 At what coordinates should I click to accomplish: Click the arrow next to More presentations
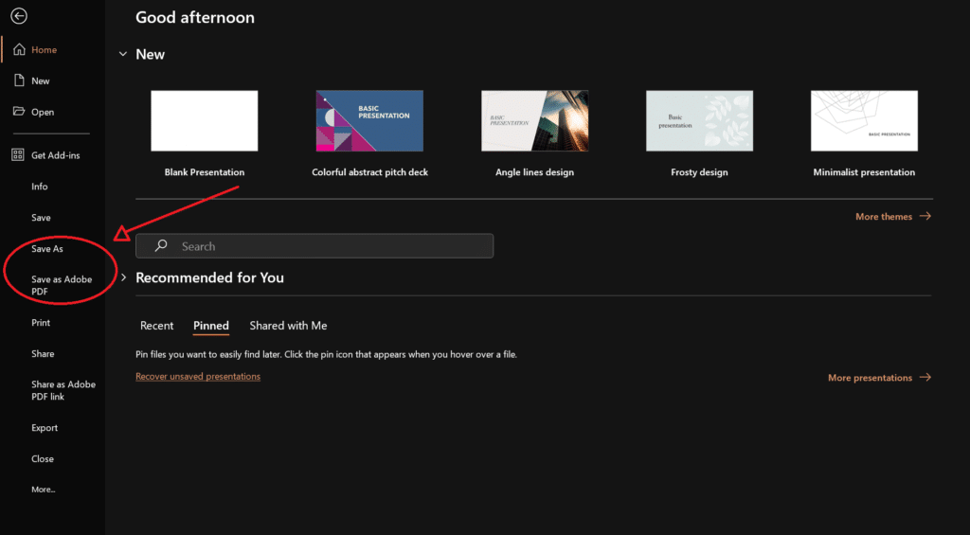click(925, 377)
